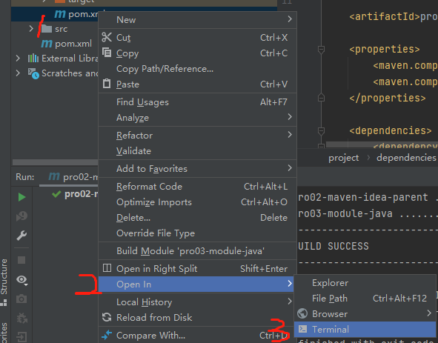The height and width of the screenshot is (343, 438).
Task: Toggle the eye view-options icon in Run panel
Action: 21,279
